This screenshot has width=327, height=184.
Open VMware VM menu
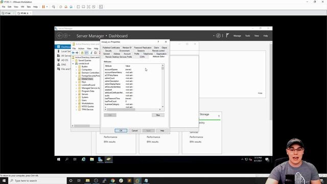22,7
